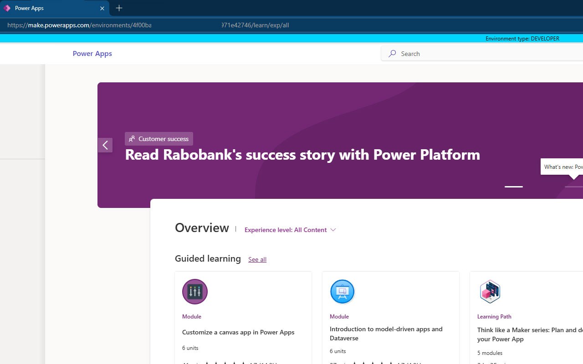Open the canvas app module icon
This screenshot has height=364, width=583.
pos(195,292)
